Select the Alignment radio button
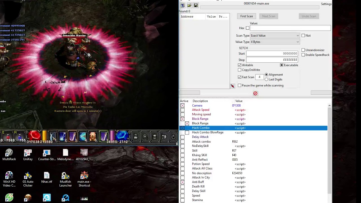 266,74
